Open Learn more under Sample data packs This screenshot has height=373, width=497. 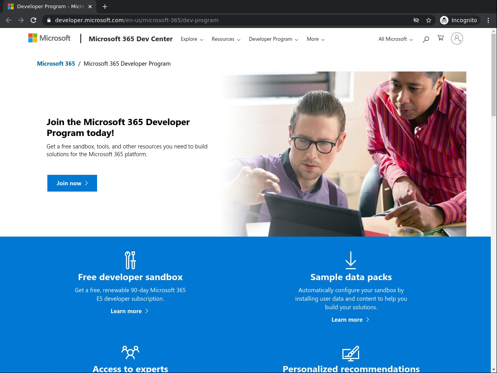coord(351,320)
